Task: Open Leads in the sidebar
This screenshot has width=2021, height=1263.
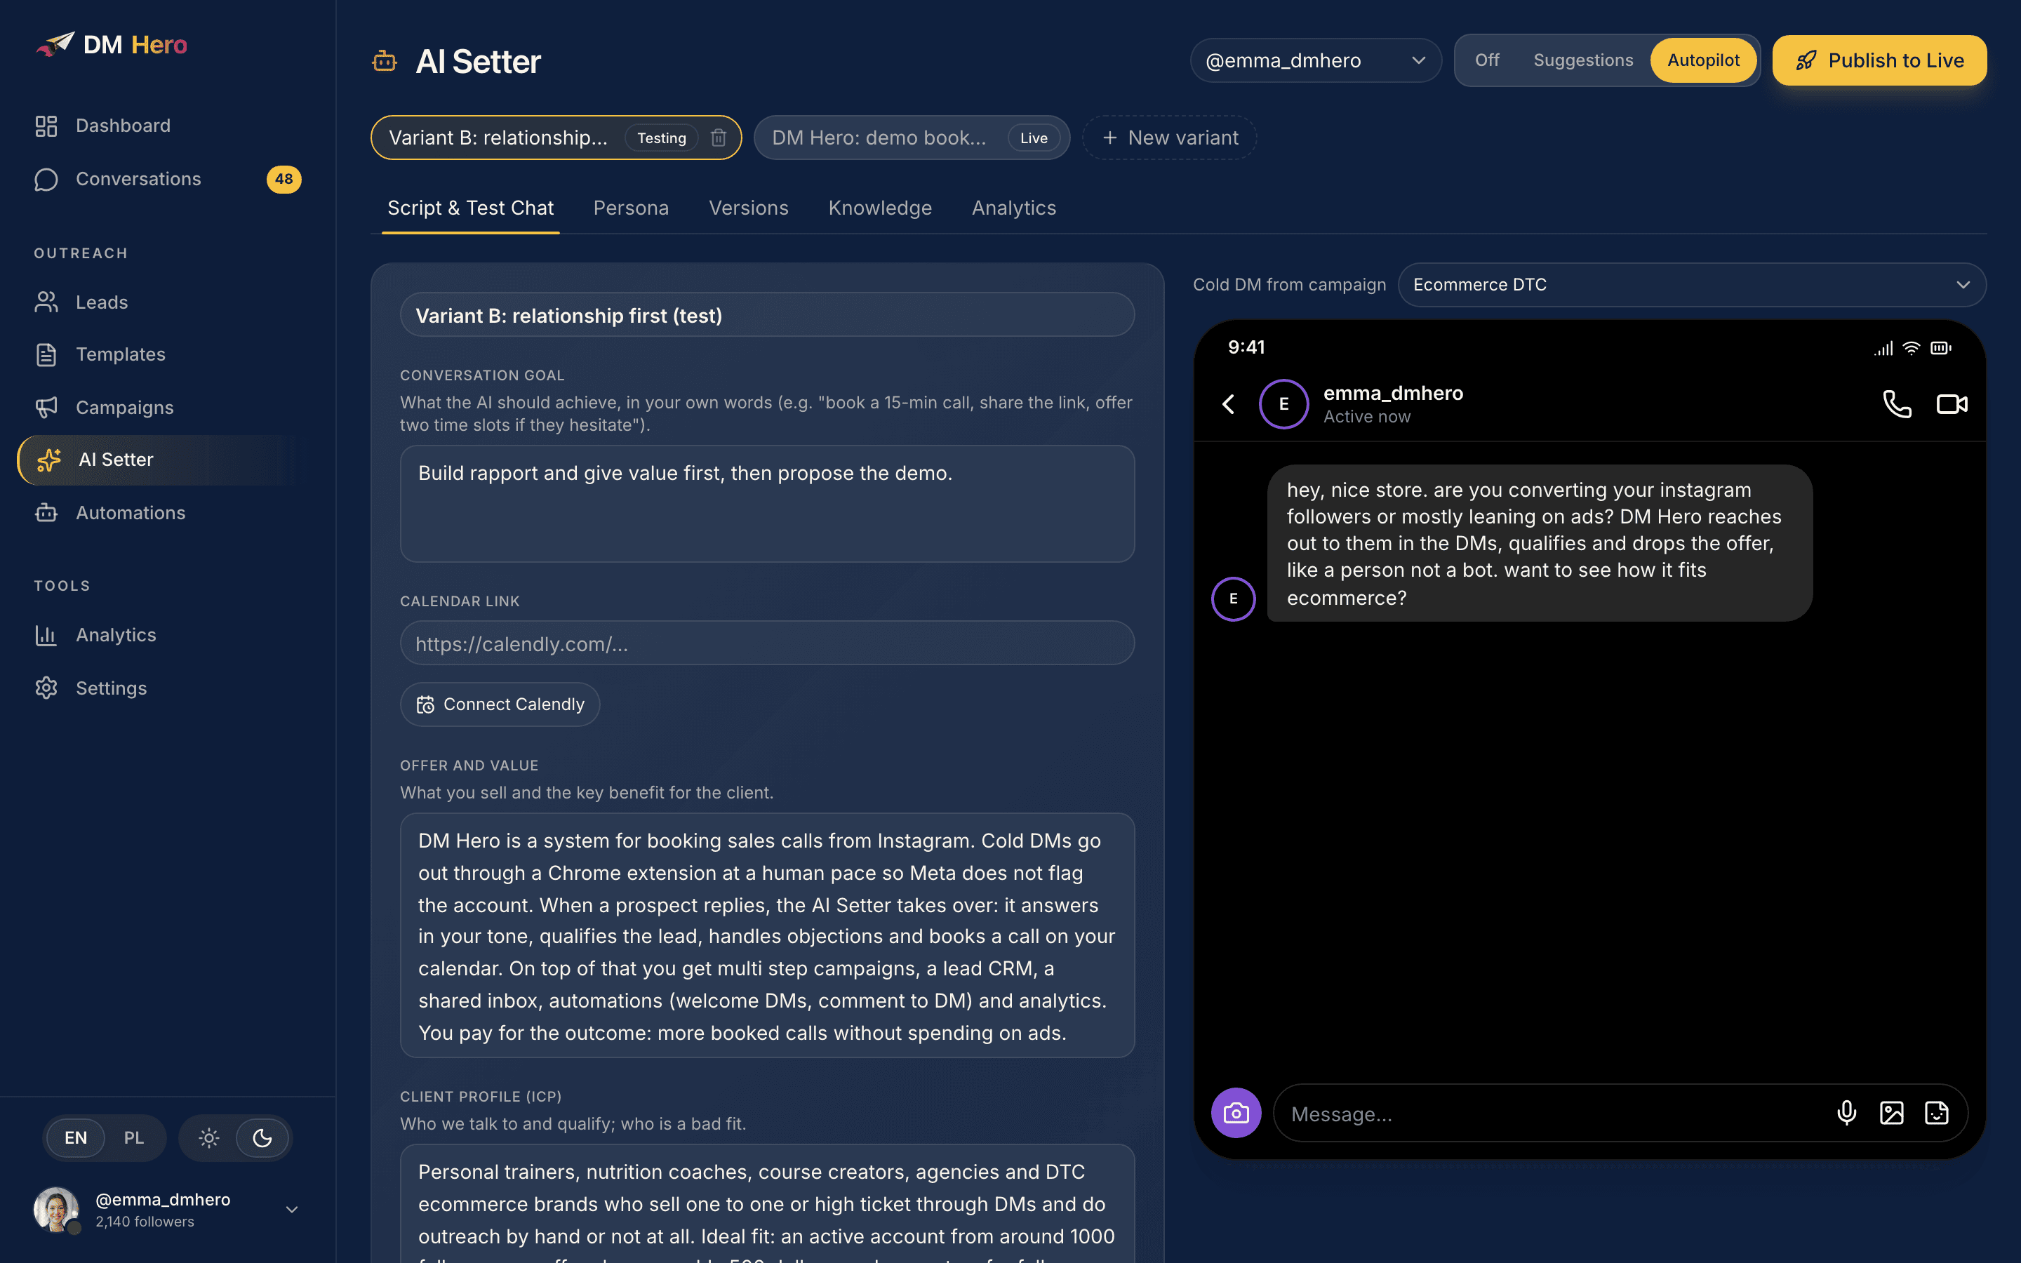Action: click(x=157, y=302)
